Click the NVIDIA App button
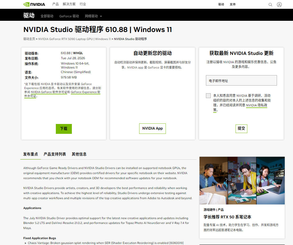This screenshot has height=245, width=293. (x=153, y=128)
